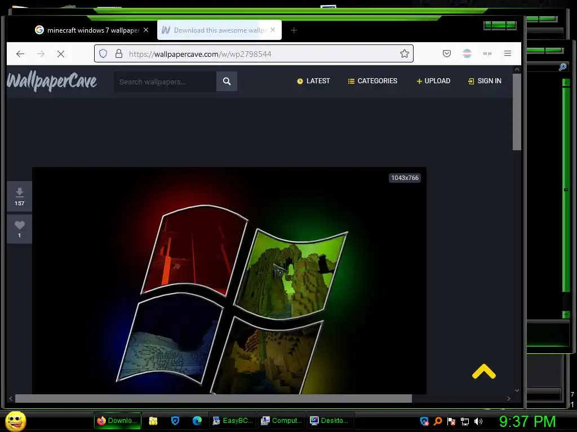The image size is (577, 432).
Task: Like the wallpaper with heart icon
Action: [x=20, y=229]
